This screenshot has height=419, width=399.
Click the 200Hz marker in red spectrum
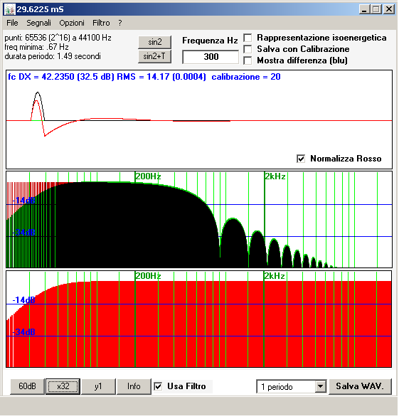click(148, 276)
